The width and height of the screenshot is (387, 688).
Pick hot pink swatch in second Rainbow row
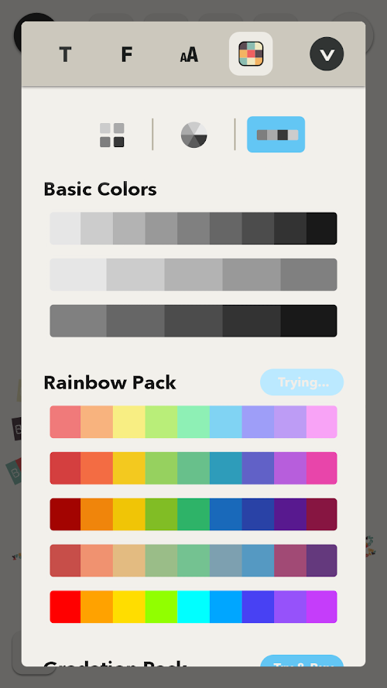point(322,468)
